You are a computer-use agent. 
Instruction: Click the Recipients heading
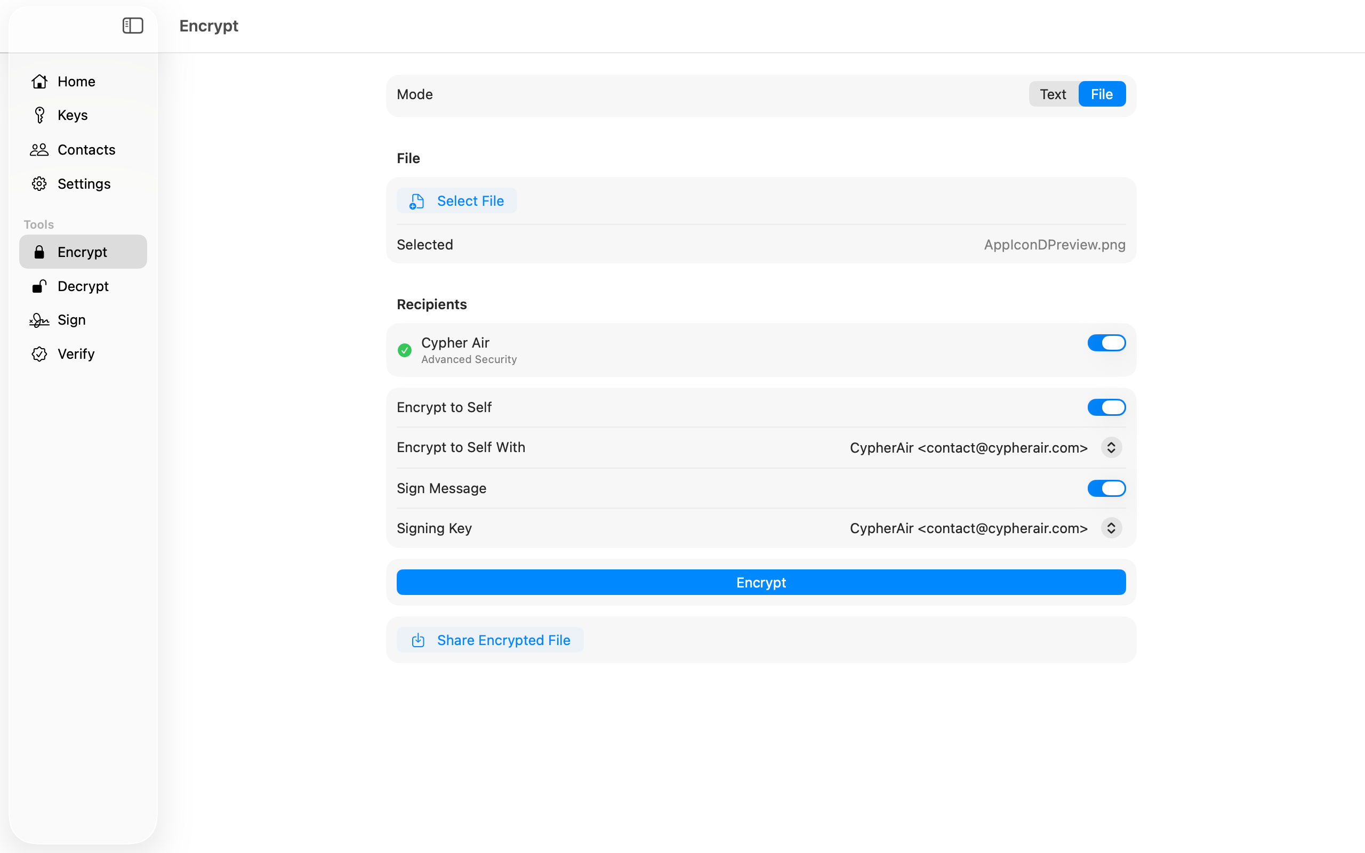[x=431, y=304]
